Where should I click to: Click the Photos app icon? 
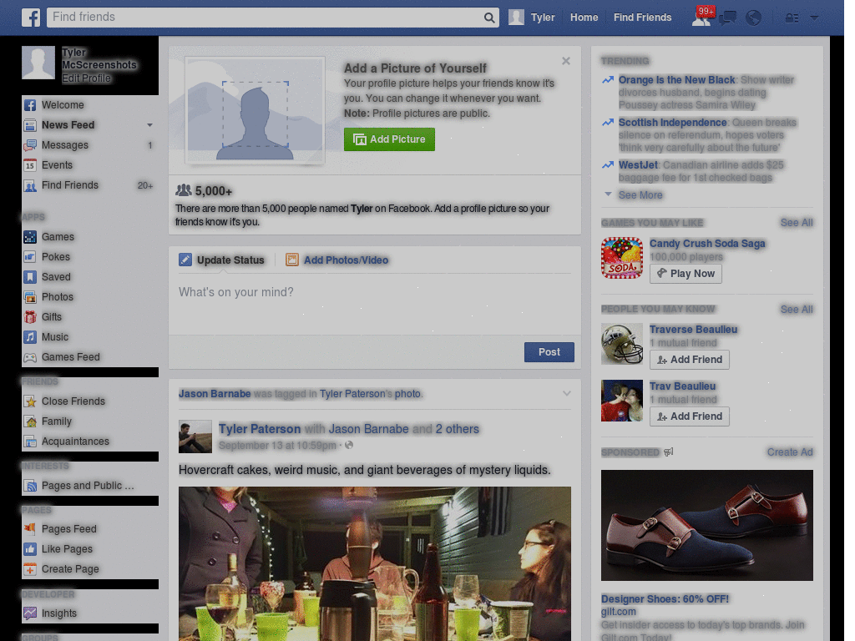30,297
